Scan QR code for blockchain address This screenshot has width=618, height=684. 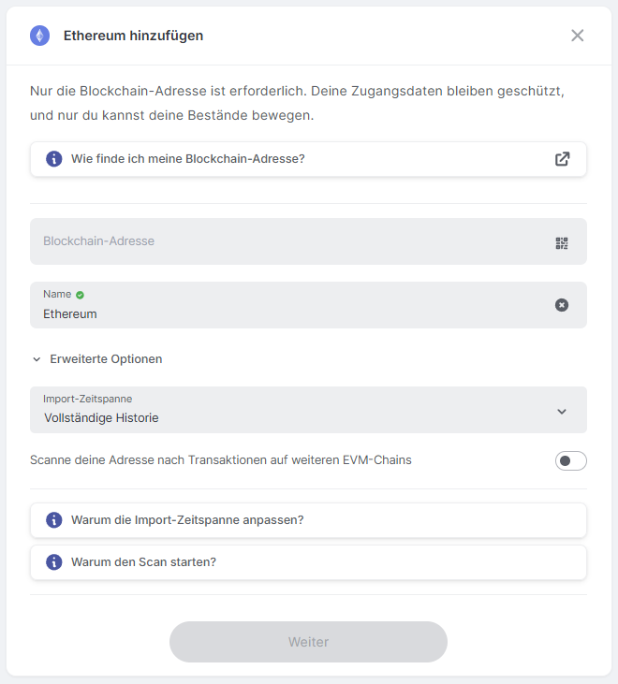point(562,243)
